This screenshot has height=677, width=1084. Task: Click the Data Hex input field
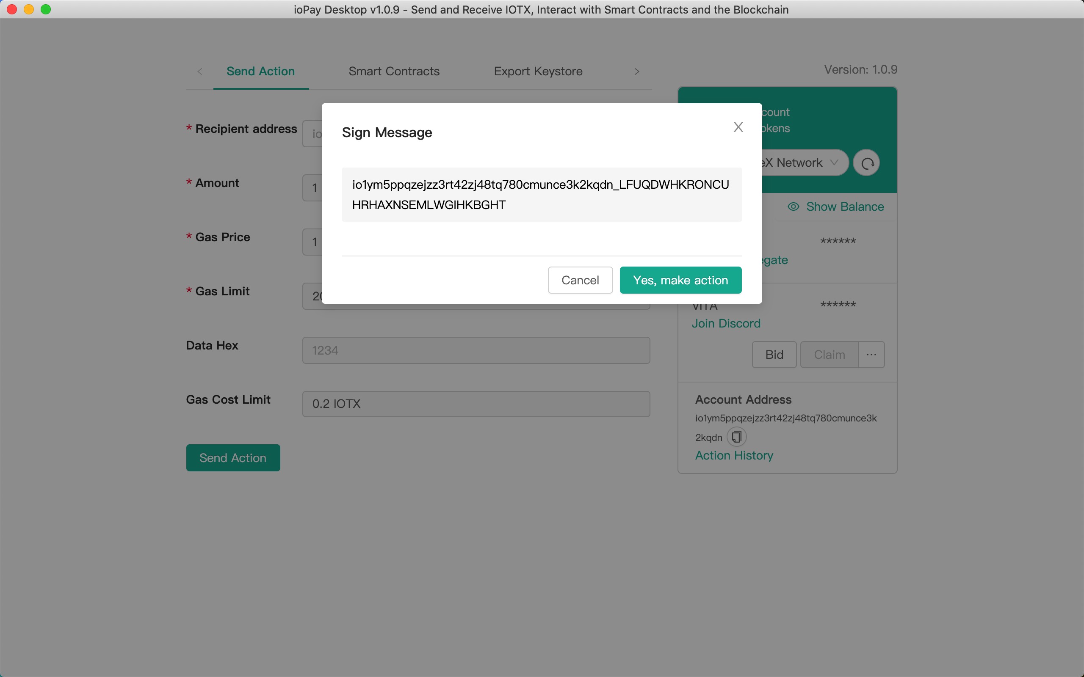click(476, 350)
